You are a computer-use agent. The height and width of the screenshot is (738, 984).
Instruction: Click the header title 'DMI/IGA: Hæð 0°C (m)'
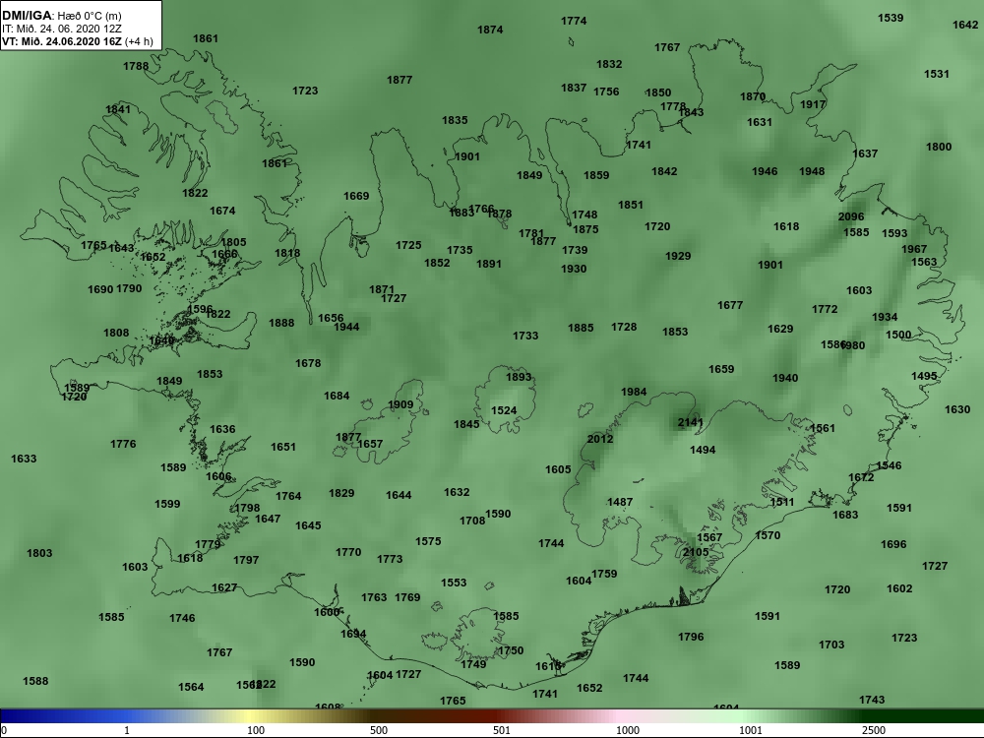62,16
